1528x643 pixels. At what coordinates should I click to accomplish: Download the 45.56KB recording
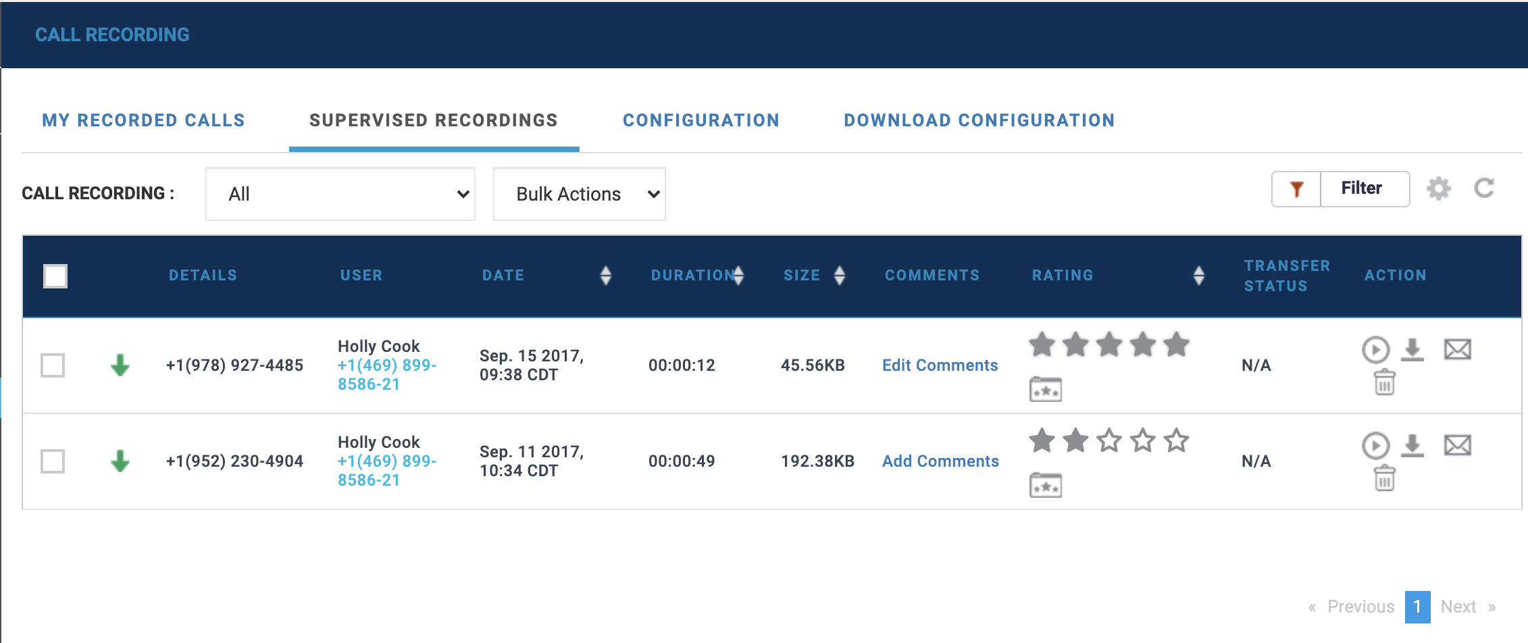pos(1412,350)
